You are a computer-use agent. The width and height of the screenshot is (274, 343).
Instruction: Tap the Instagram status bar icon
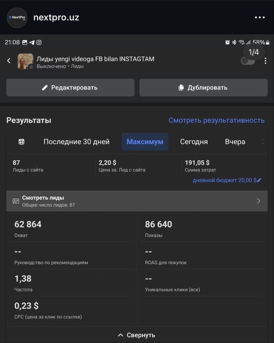coord(39,43)
